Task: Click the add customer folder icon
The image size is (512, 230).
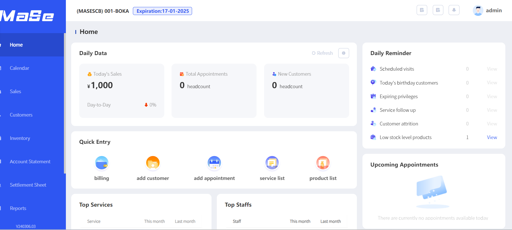Action: click(153, 163)
